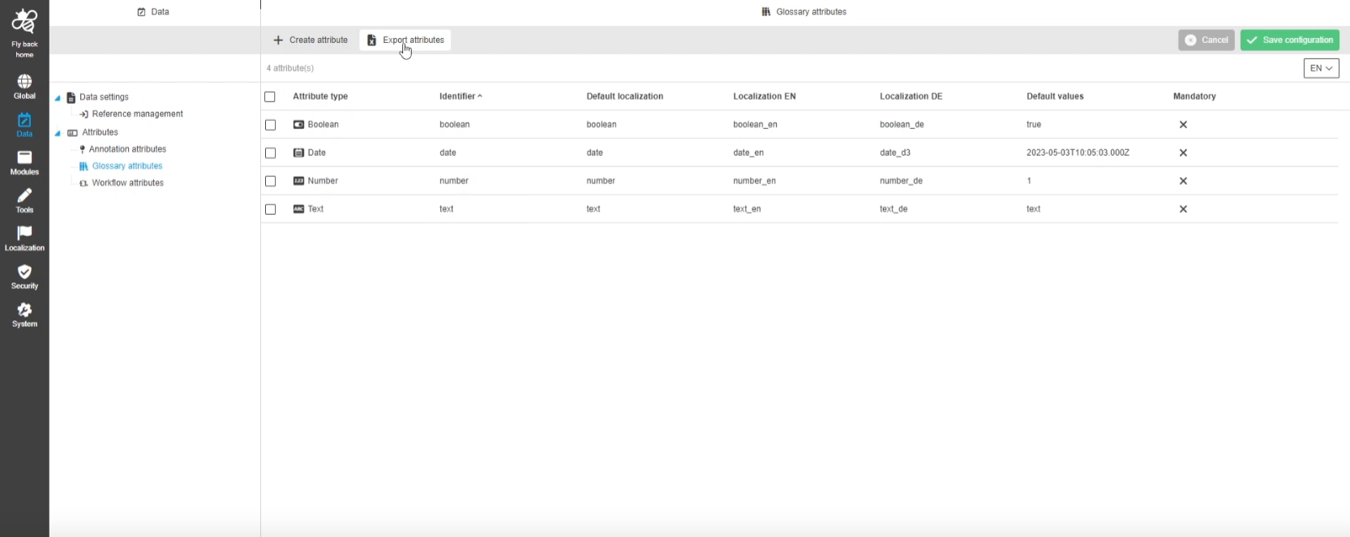This screenshot has height=537, width=1350.
Task: Click the Fly back home icon
Action: [24, 23]
